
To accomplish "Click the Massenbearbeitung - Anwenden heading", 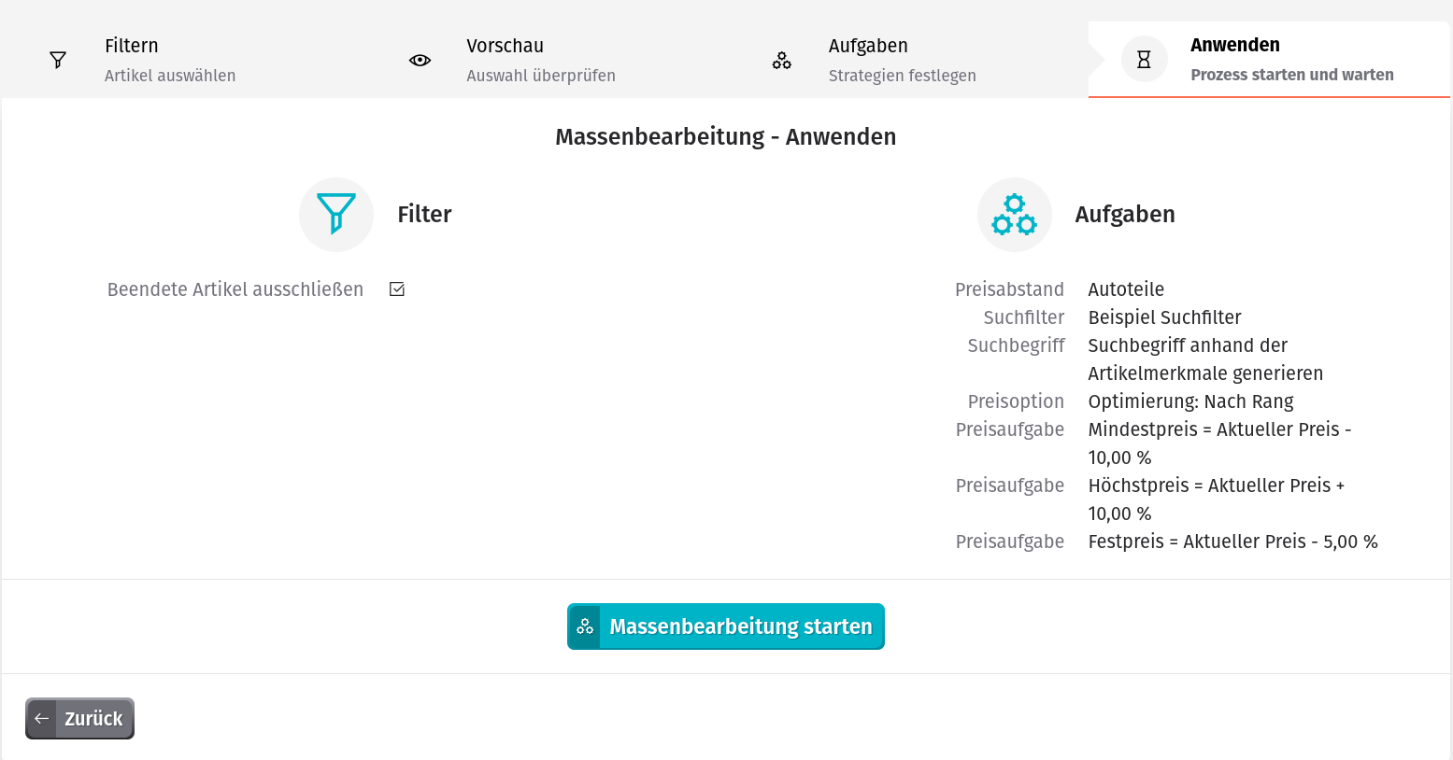I will (x=726, y=136).
